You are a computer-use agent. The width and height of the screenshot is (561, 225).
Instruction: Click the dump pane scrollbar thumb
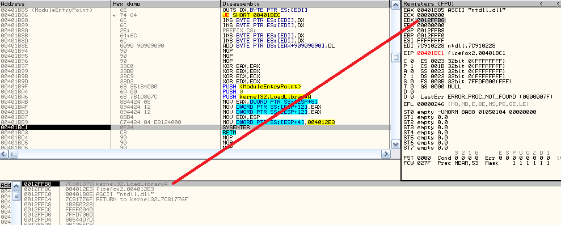pyautogui.click(x=16, y=196)
